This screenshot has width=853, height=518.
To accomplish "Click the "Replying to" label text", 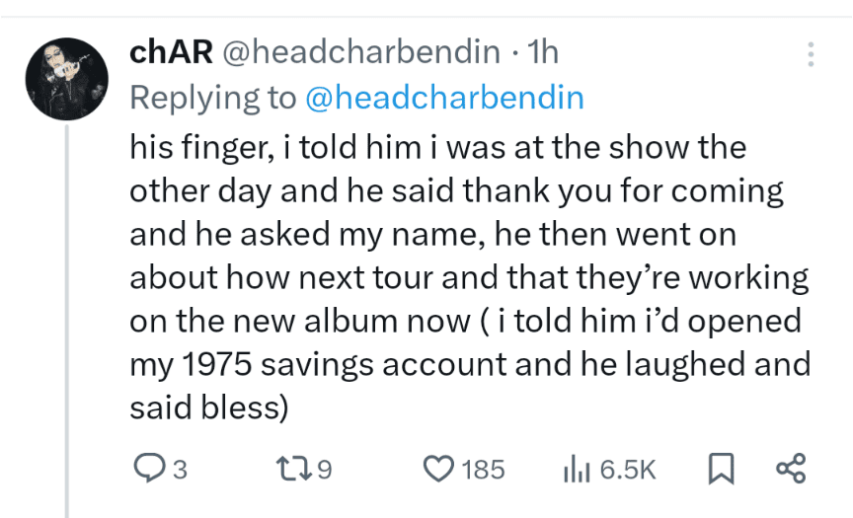I will click(x=212, y=98).
